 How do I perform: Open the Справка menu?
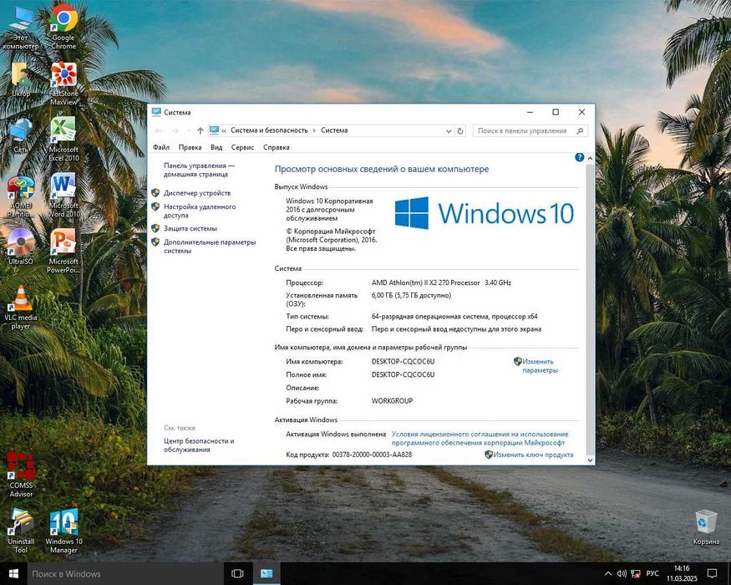point(276,147)
